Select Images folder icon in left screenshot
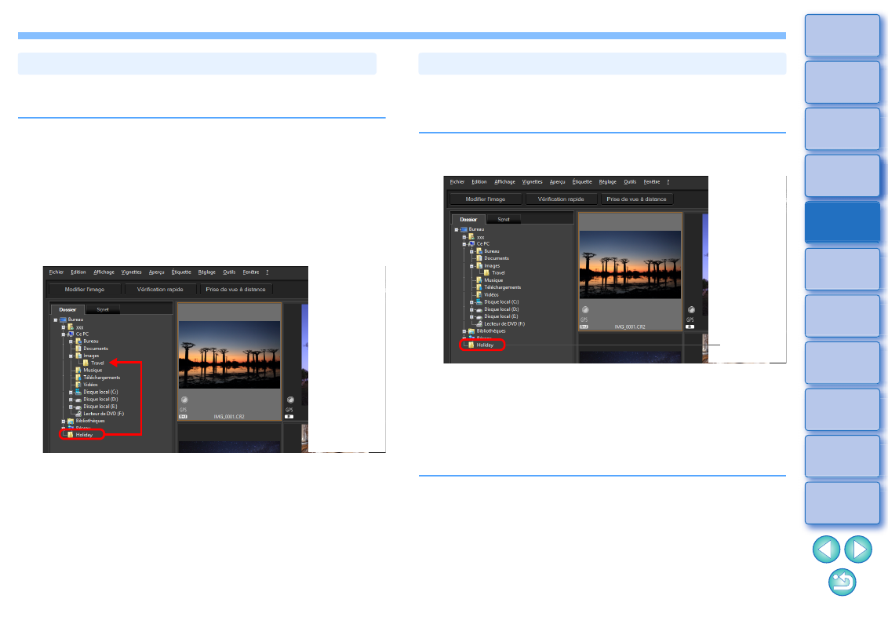 78,356
